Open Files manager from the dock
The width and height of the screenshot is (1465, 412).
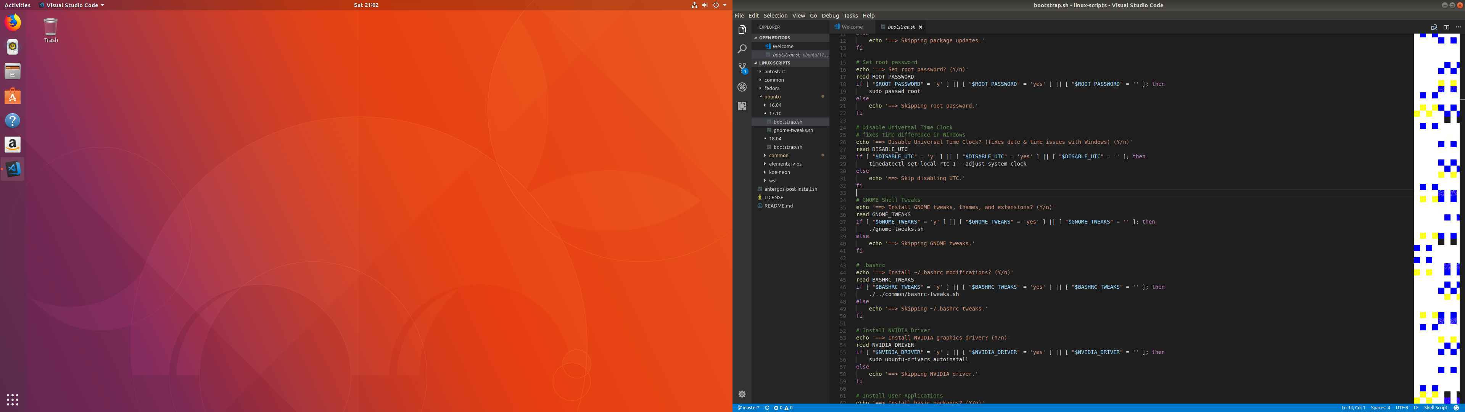click(x=13, y=72)
